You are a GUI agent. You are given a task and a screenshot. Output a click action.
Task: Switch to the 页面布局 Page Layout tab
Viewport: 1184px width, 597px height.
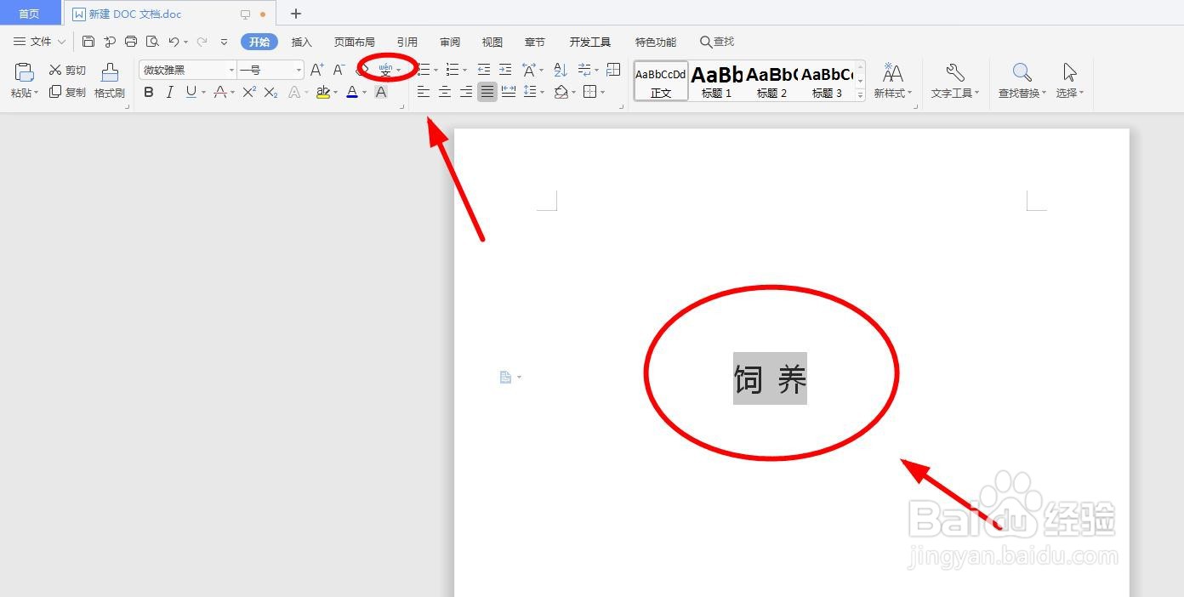coord(354,42)
